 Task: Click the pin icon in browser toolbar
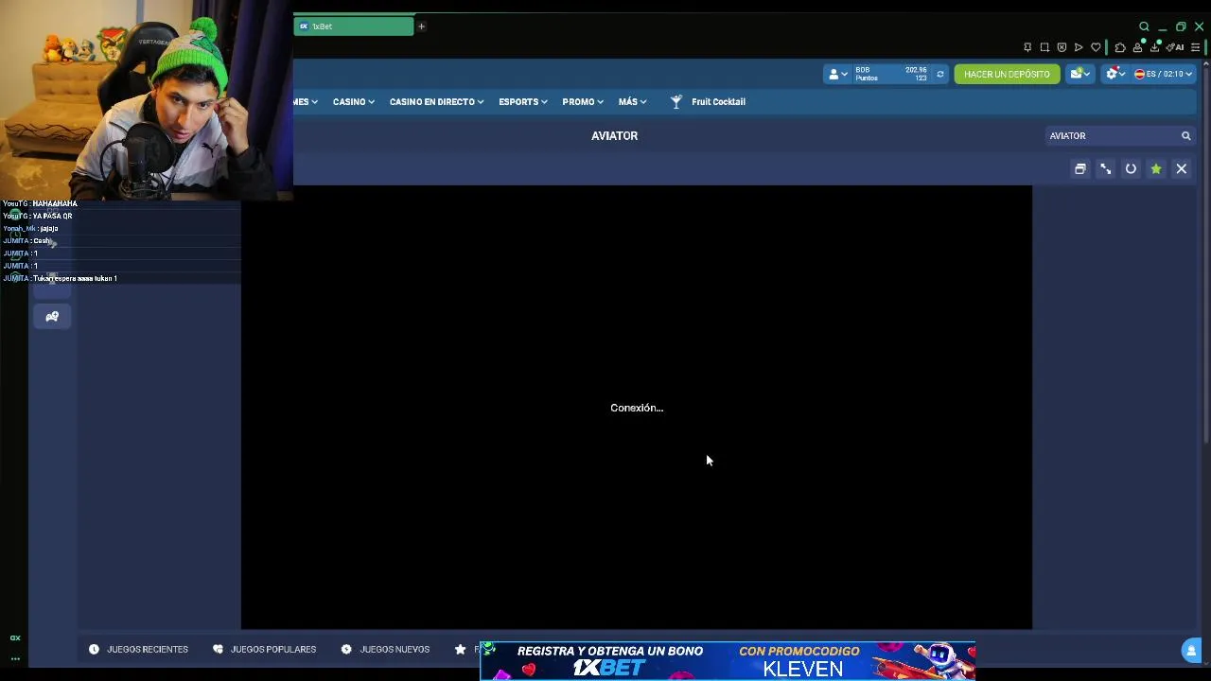1027,47
